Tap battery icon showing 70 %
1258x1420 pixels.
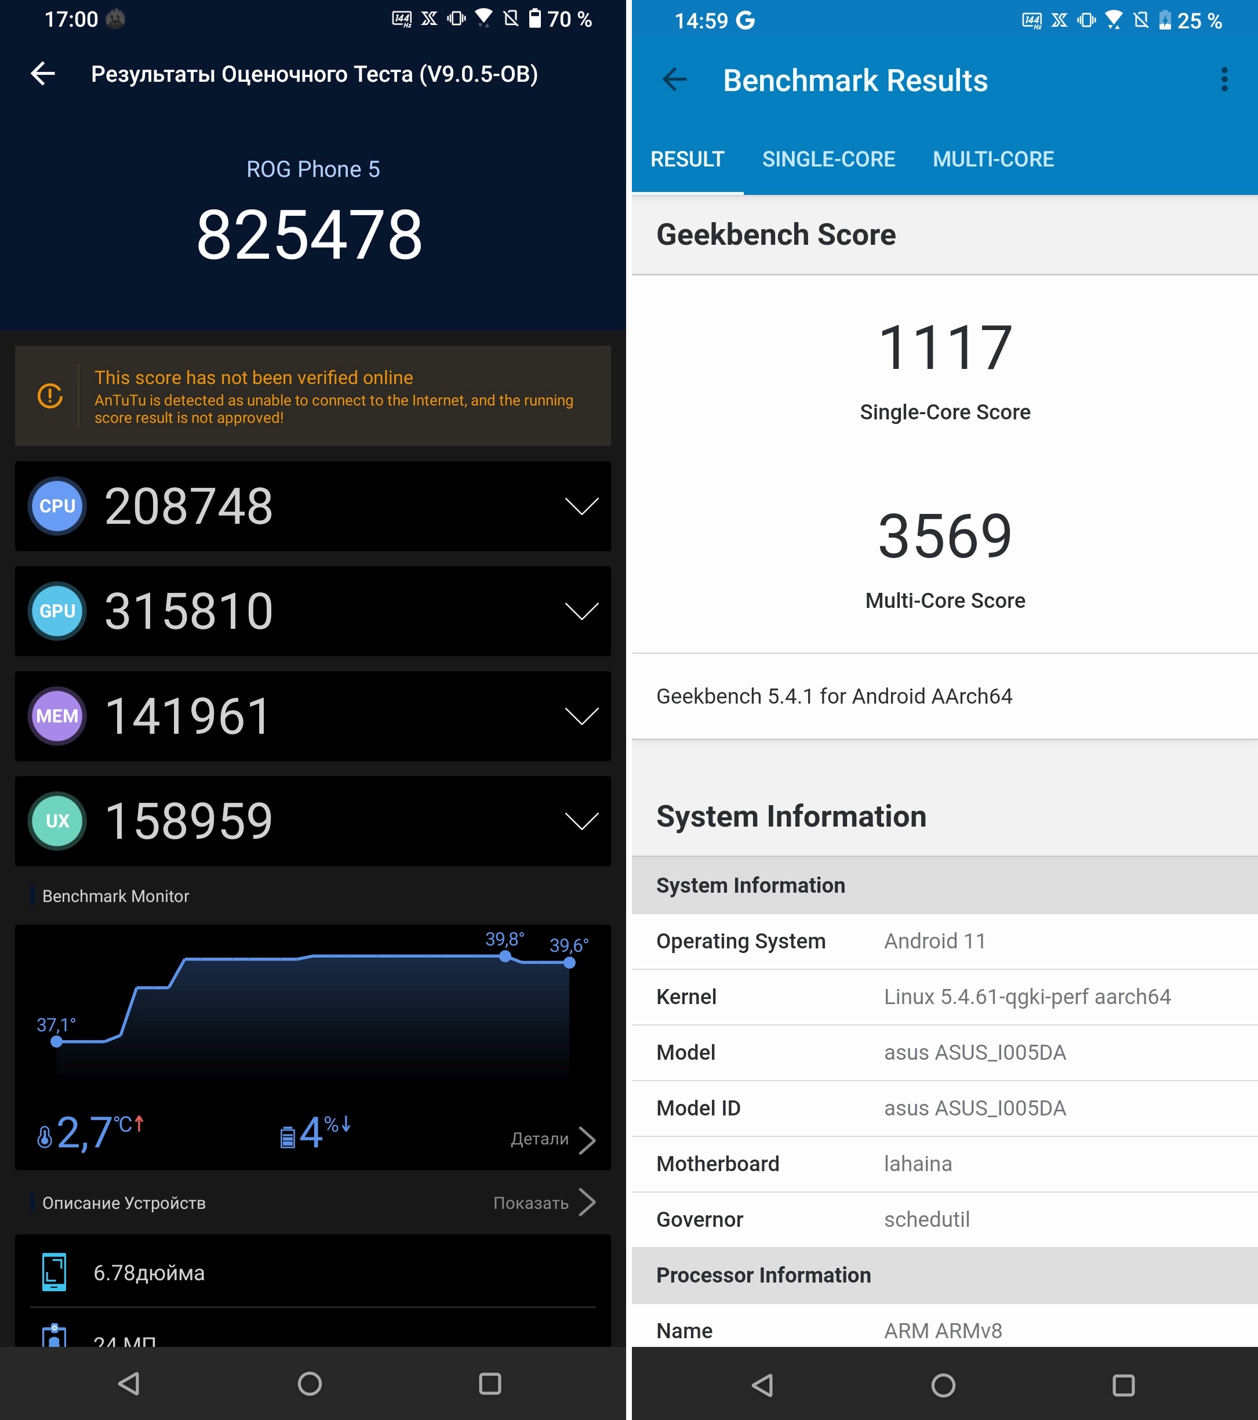coord(535,18)
